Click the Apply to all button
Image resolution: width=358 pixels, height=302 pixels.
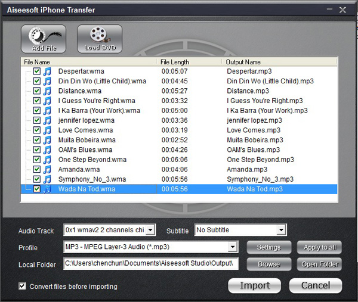(x=319, y=247)
